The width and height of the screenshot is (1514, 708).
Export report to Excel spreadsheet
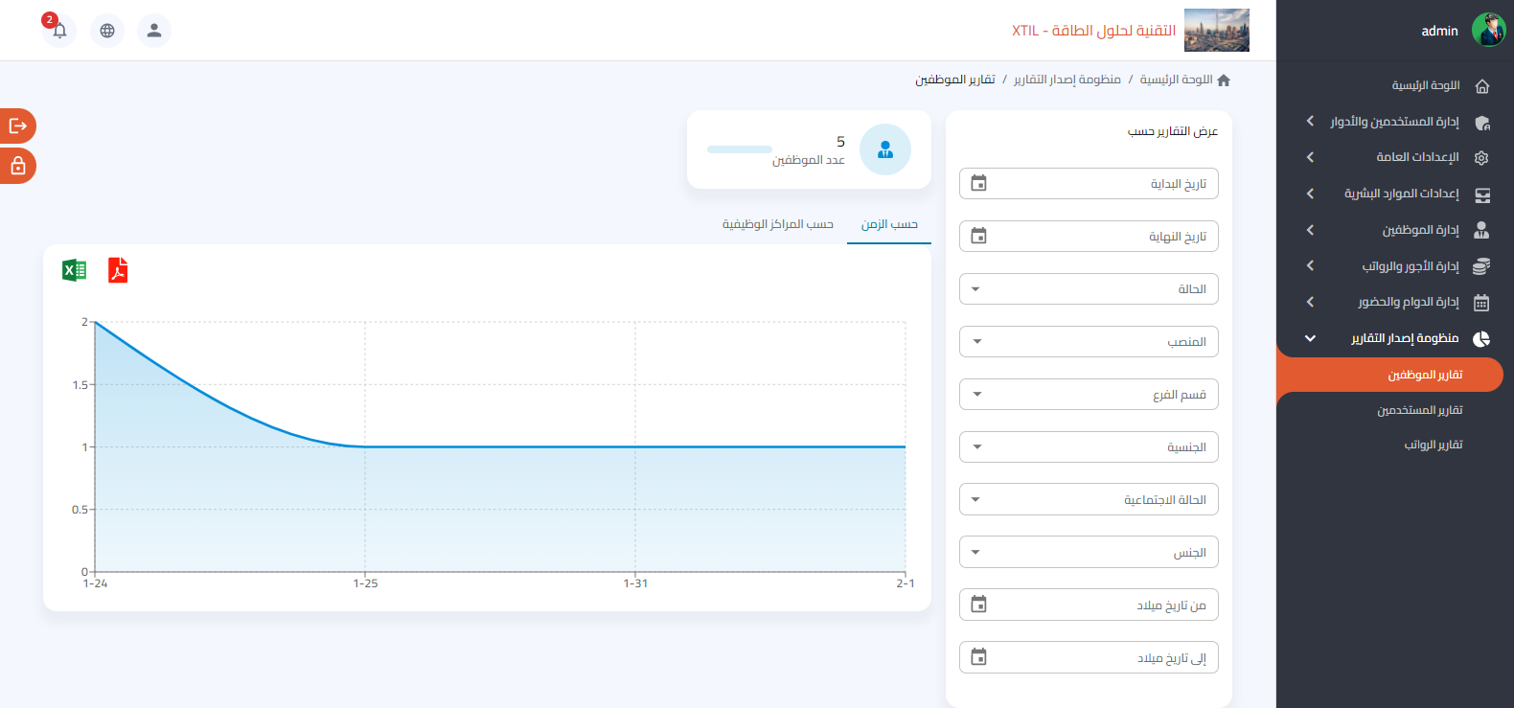click(74, 270)
